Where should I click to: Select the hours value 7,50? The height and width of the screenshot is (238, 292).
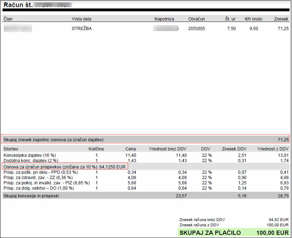point(231,29)
